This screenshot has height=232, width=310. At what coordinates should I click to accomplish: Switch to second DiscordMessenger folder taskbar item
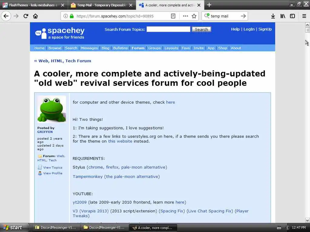104,228
